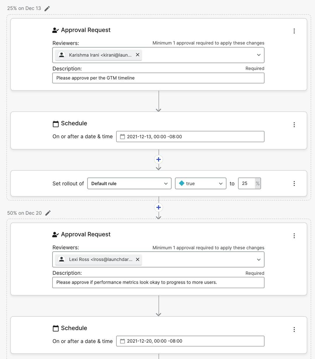This screenshot has height=359, width=315.
Task: Remove reviewer Karishma Irani
Action: click(x=138, y=55)
